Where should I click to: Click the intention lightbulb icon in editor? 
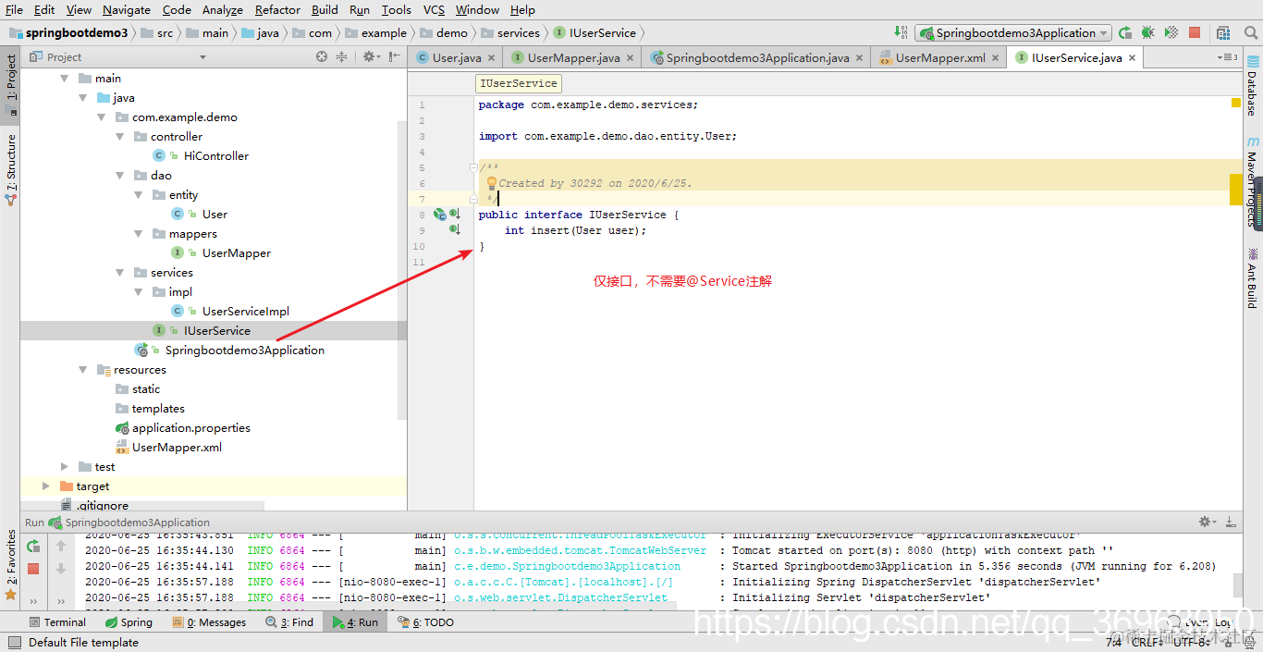492,183
